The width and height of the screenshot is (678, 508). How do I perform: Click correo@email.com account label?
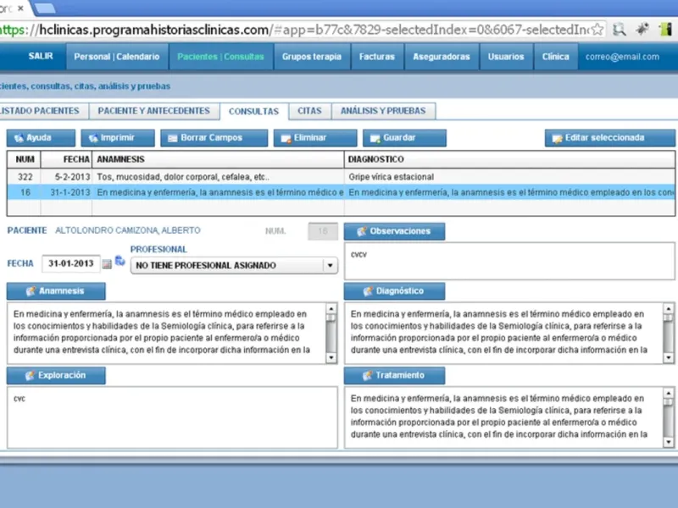click(x=622, y=57)
